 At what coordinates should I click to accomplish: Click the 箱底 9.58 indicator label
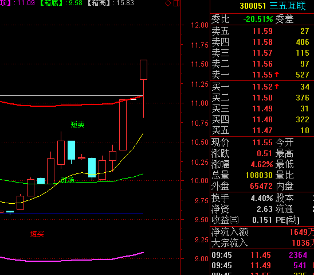[61, 3]
